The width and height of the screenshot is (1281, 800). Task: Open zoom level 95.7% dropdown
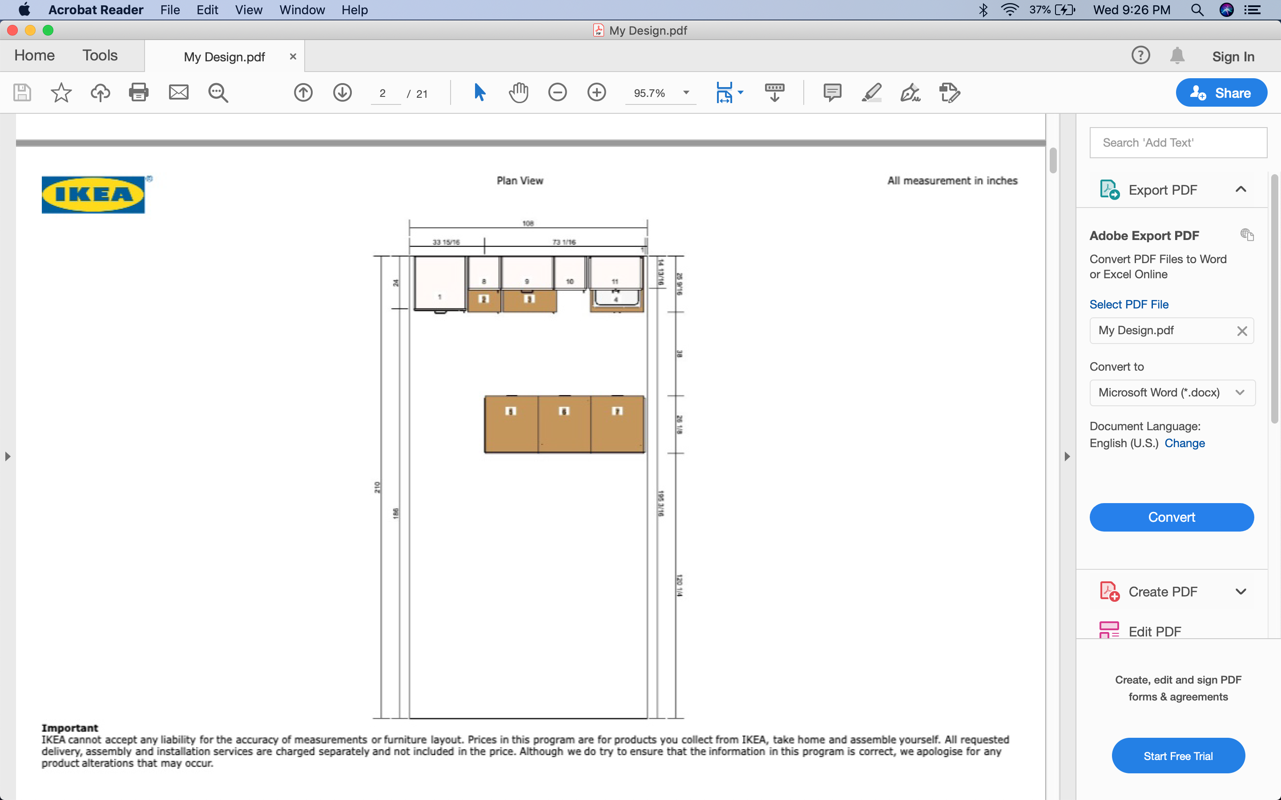pos(686,92)
